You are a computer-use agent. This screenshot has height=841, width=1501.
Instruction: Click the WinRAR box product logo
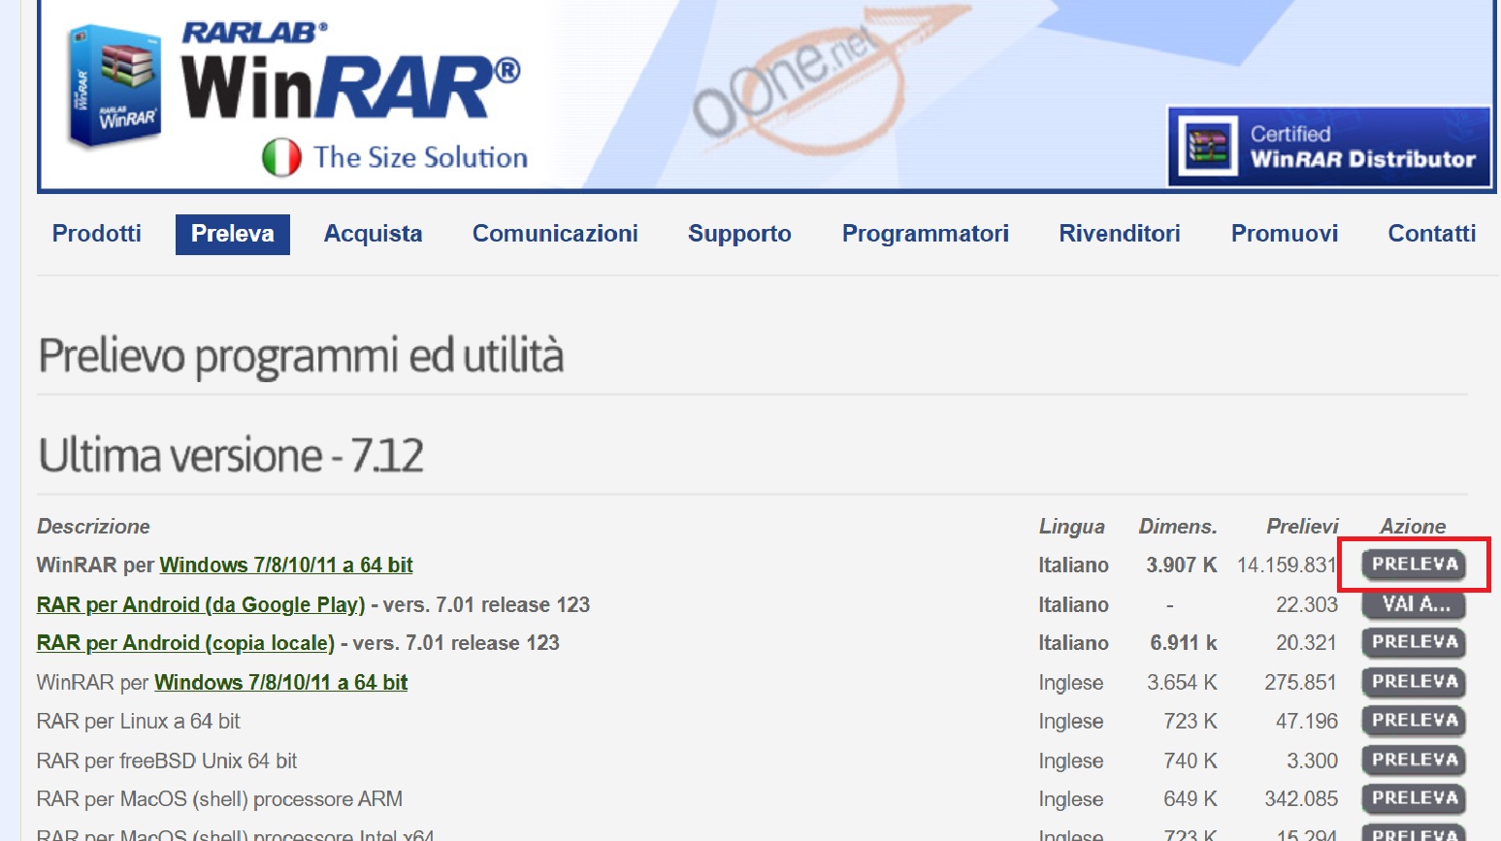[114, 87]
